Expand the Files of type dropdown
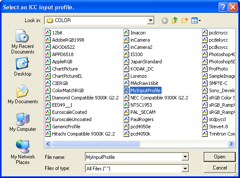 coord(185,168)
